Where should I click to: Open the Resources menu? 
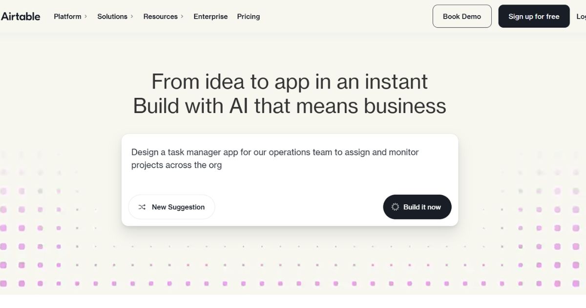tap(160, 16)
